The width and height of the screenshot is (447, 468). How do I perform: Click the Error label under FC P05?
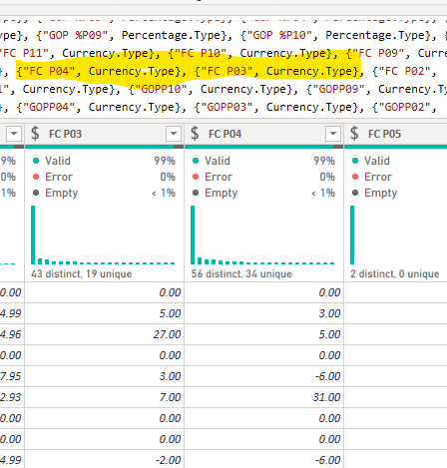[x=378, y=177]
